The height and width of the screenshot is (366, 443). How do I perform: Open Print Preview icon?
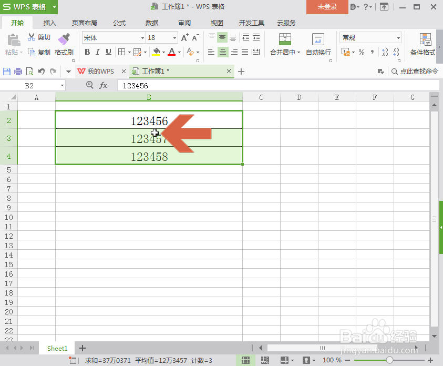[29, 72]
